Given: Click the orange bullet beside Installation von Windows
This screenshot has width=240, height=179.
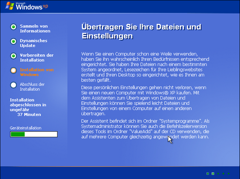Looking at the screenshot, I should [13, 70].
